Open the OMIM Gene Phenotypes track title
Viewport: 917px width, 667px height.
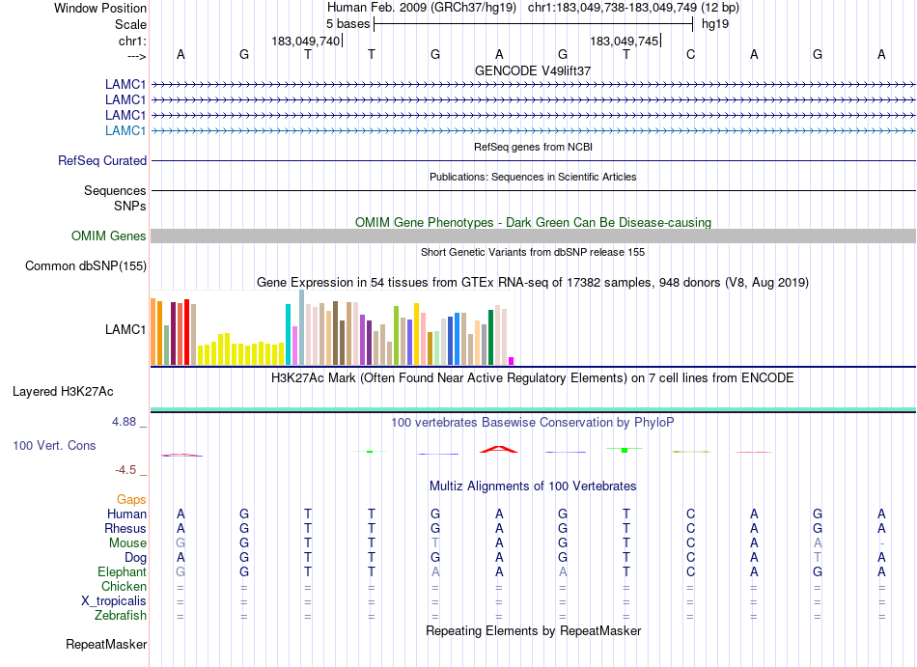point(533,223)
